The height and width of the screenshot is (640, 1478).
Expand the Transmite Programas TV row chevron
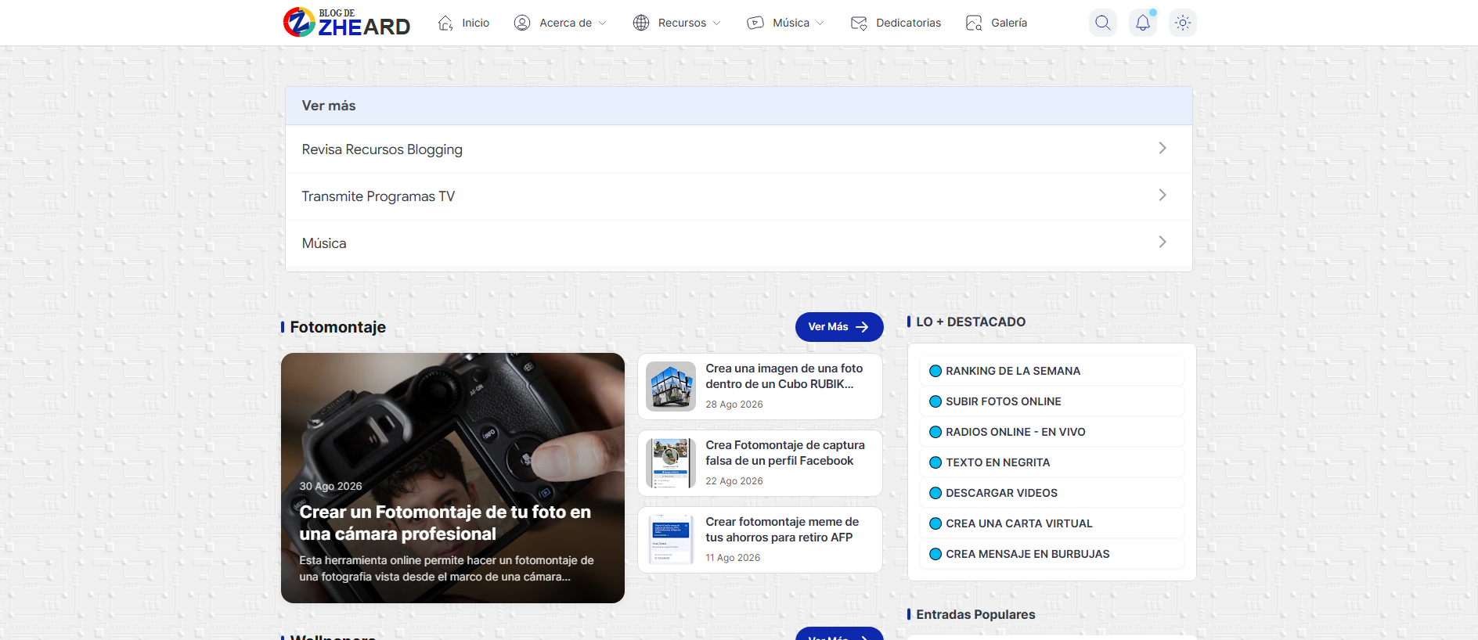(x=1163, y=195)
